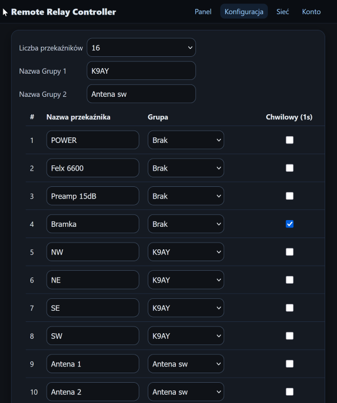The height and width of the screenshot is (403, 337).
Task: Open Grupa dropdown for Preamp 15dB
Action: tap(185, 196)
